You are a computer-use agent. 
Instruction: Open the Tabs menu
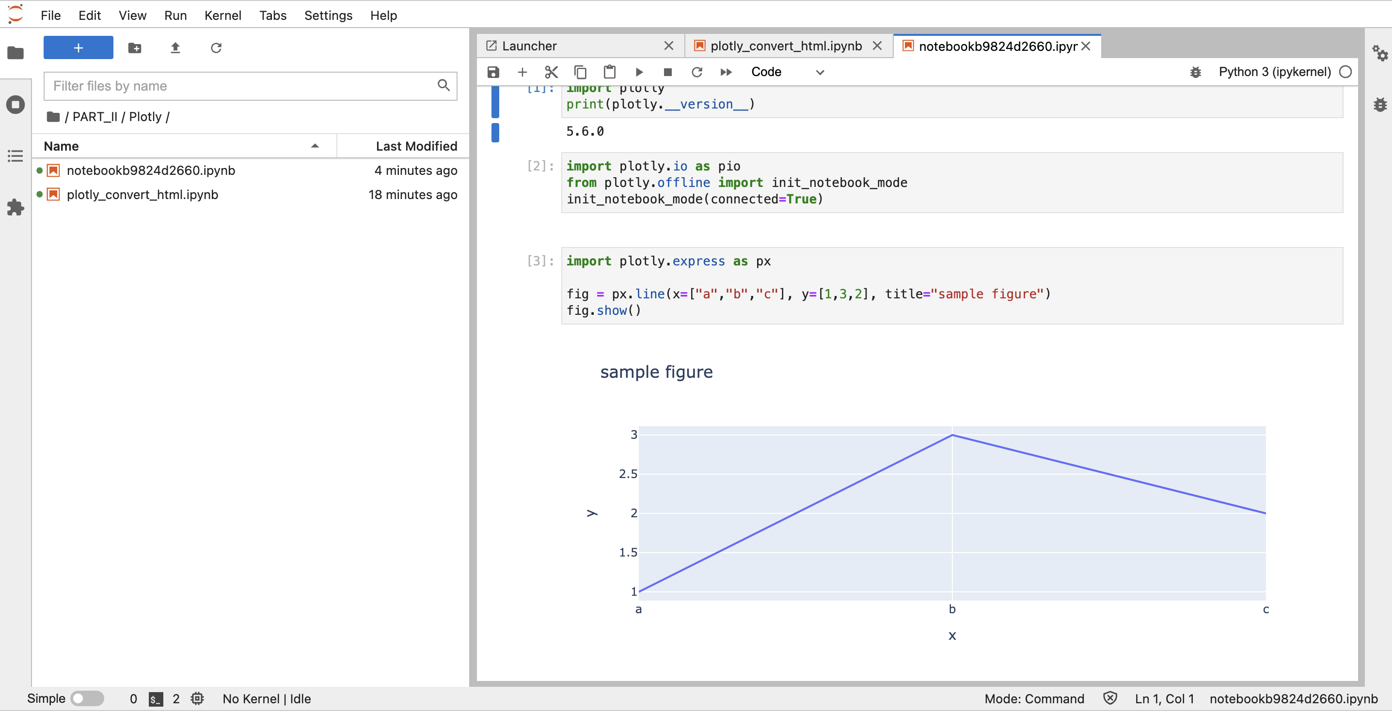click(x=273, y=15)
